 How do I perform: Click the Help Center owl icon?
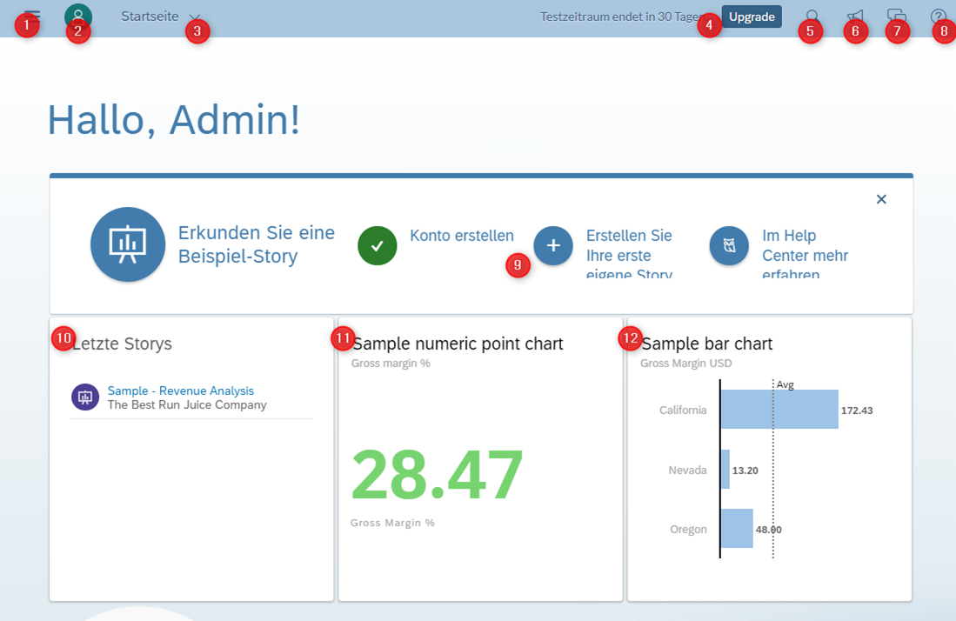click(729, 245)
